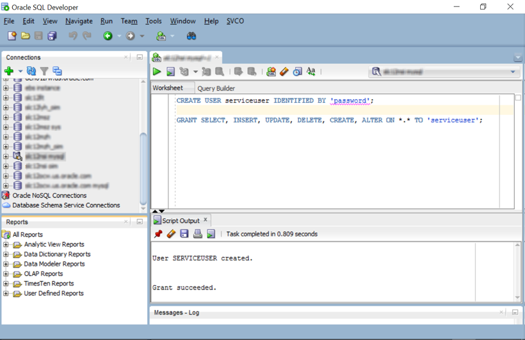The width and height of the screenshot is (525, 340).
Task: Open the Team menu
Action: point(129,21)
